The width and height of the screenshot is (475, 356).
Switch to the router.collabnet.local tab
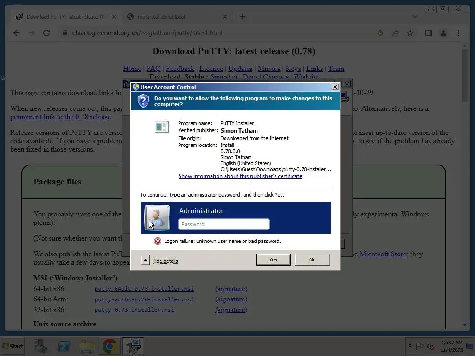click(x=176, y=17)
